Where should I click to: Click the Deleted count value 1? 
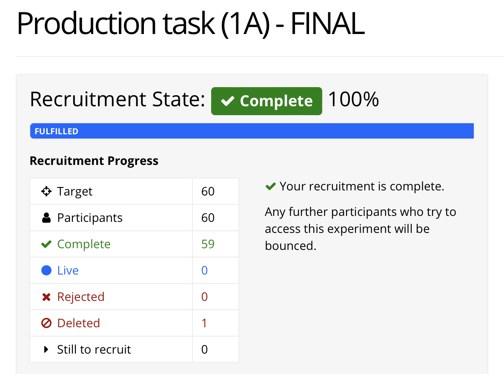204,323
